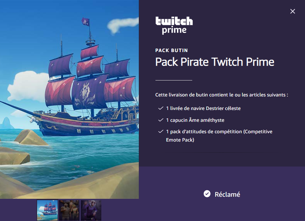Click the 'Cette livraison de butin' description

point(222,95)
